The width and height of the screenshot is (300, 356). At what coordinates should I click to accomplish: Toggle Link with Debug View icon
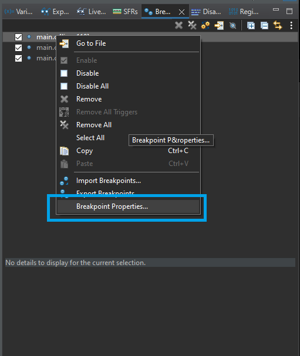point(278,25)
